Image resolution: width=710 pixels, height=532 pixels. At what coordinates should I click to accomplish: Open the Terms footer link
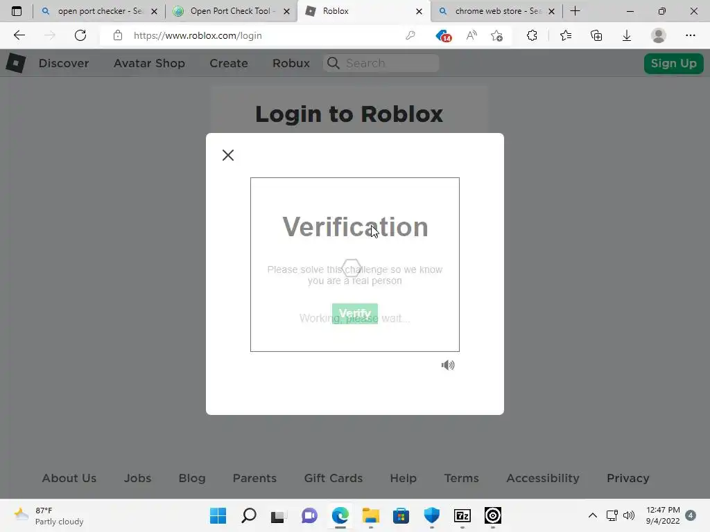[461, 478]
